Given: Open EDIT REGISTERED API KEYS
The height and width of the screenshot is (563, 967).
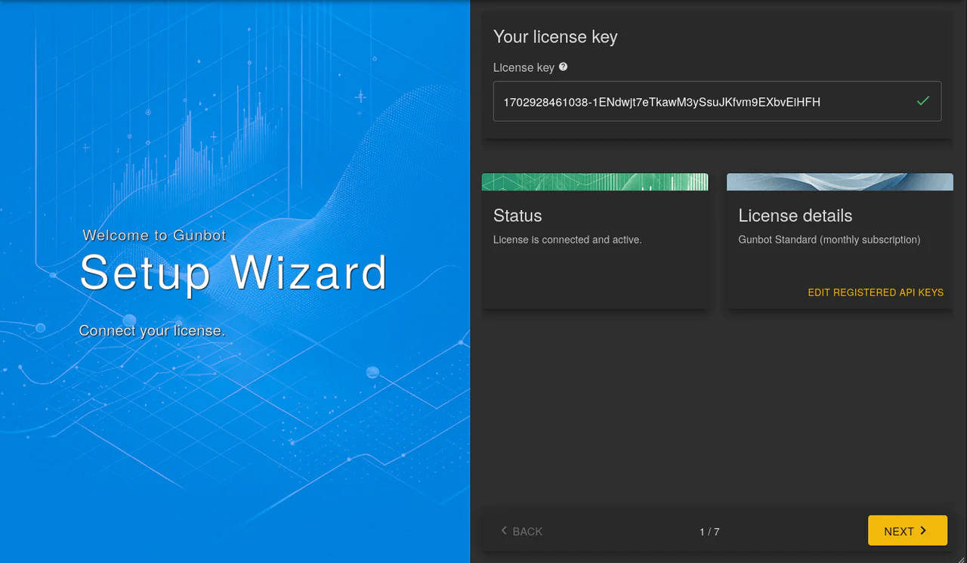Looking at the screenshot, I should click(x=876, y=292).
